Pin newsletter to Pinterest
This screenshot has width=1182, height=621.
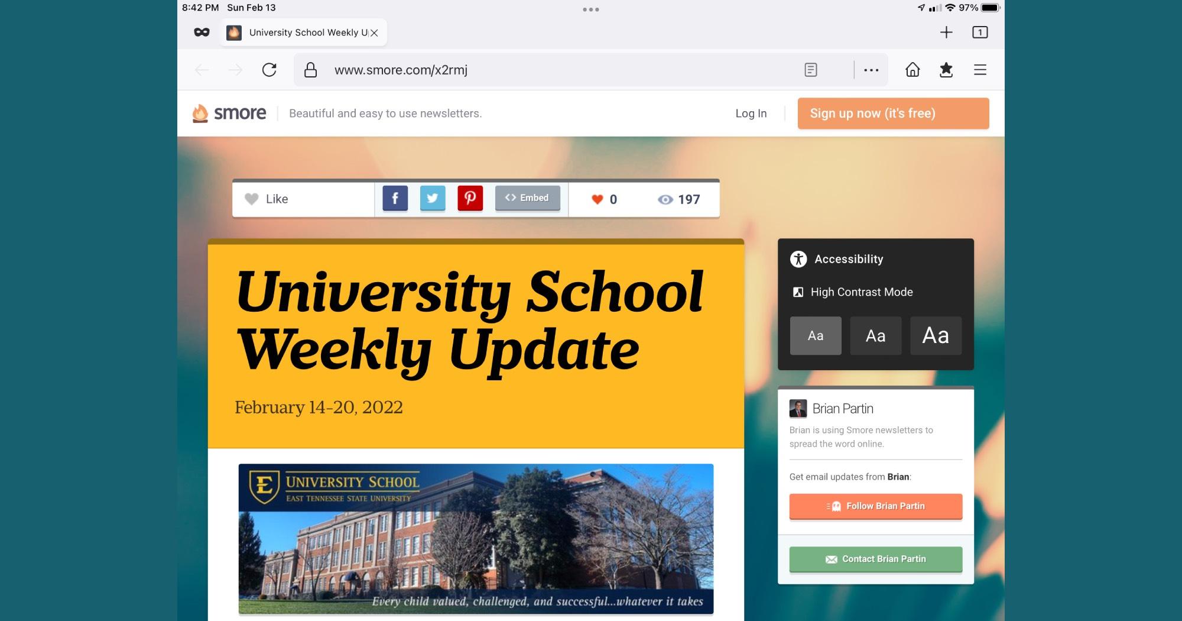470,199
